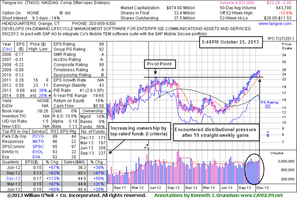The height and width of the screenshot is (199, 297).
Task: Click the Jun-12 EPS change +67%
Action: point(54,168)
